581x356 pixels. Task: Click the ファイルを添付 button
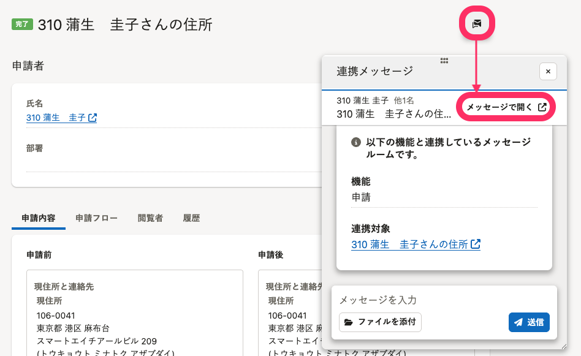380,322
